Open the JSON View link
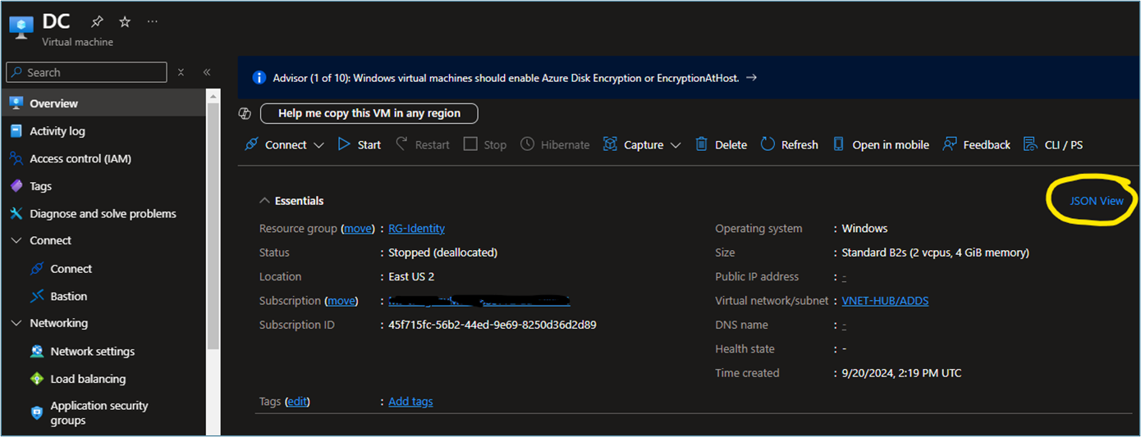The height and width of the screenshot is (437, 1141). coord(1097,201)
